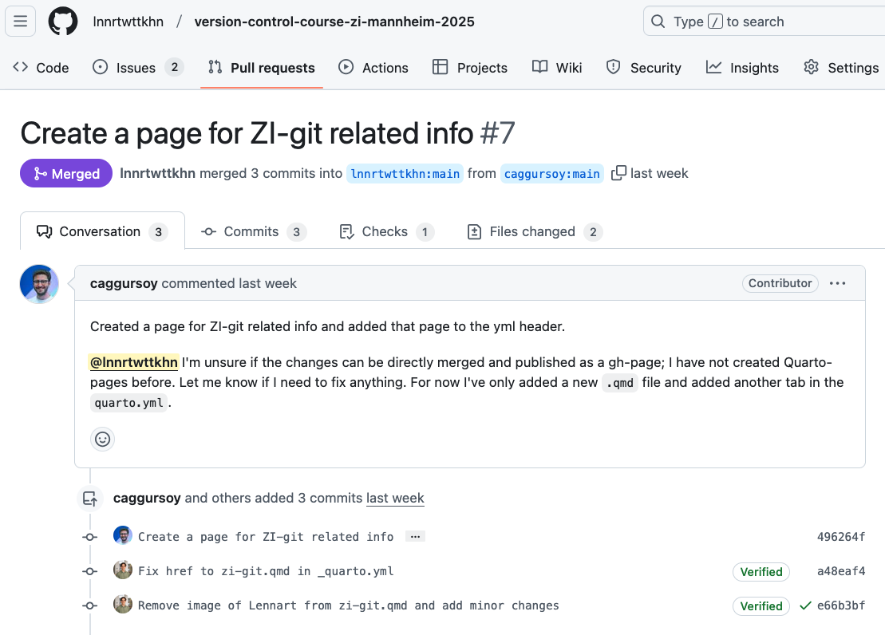Expand commit message details ellipsis

414,537
